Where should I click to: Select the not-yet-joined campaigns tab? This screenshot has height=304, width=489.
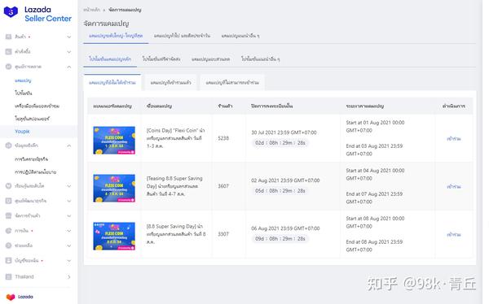[112, 82]
